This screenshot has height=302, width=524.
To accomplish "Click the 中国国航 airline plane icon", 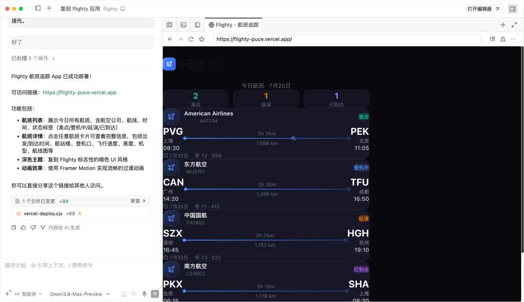I will (171, 219).
